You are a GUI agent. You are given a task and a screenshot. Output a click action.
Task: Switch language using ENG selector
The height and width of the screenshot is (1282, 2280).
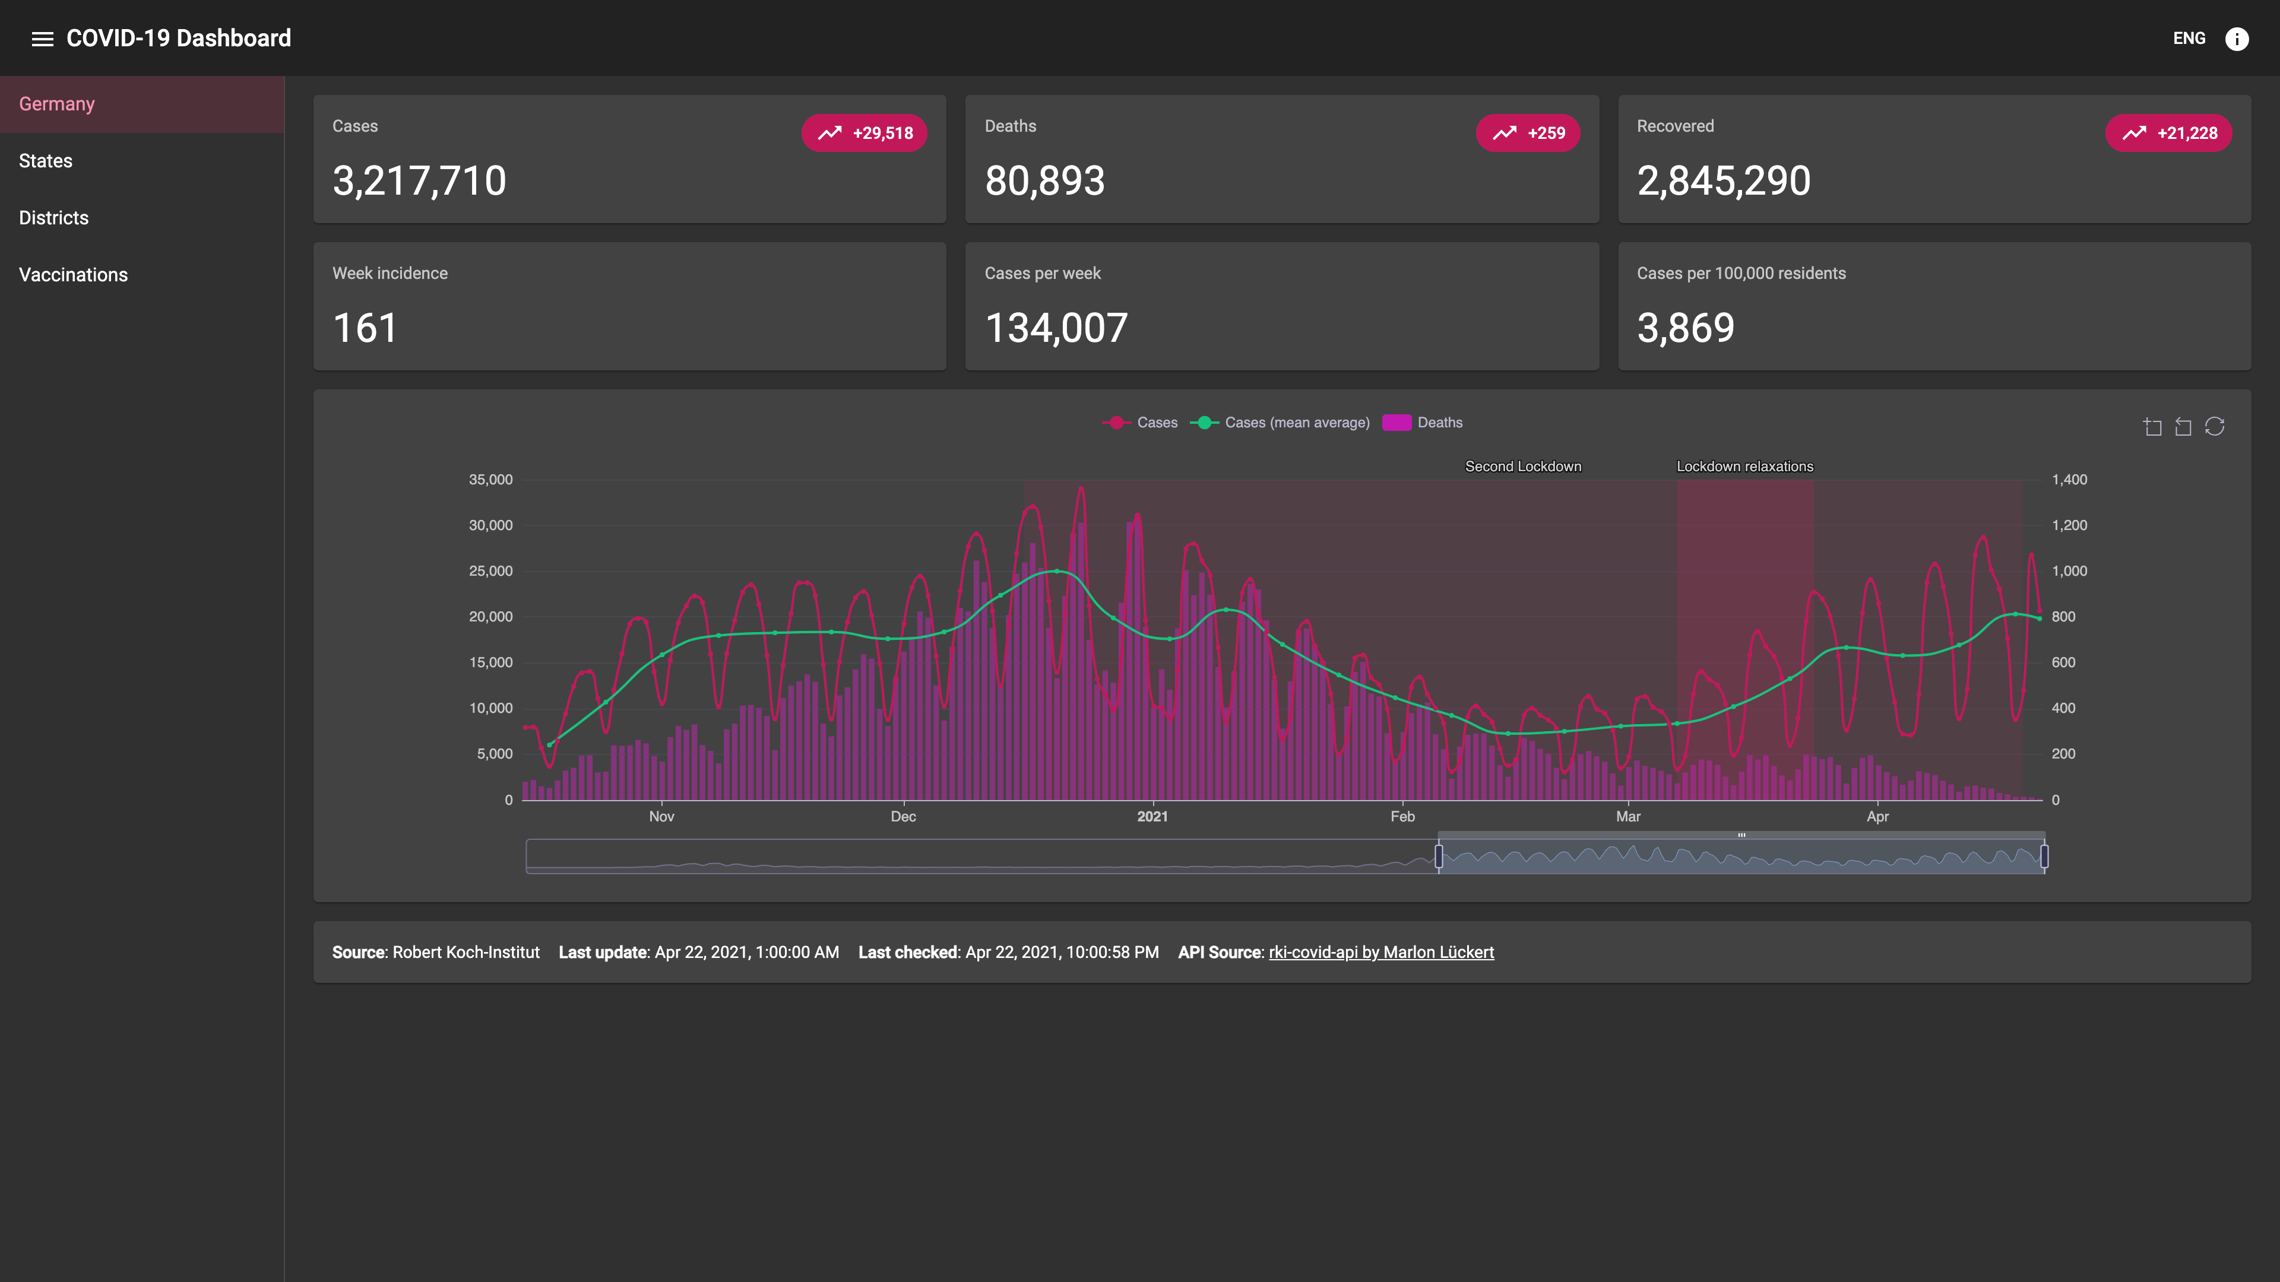tap(2189, 38)
